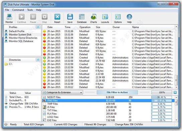Screen dimensions: 182x131
Task: Click the category list scroll down arrow
Action: point(176,120)
